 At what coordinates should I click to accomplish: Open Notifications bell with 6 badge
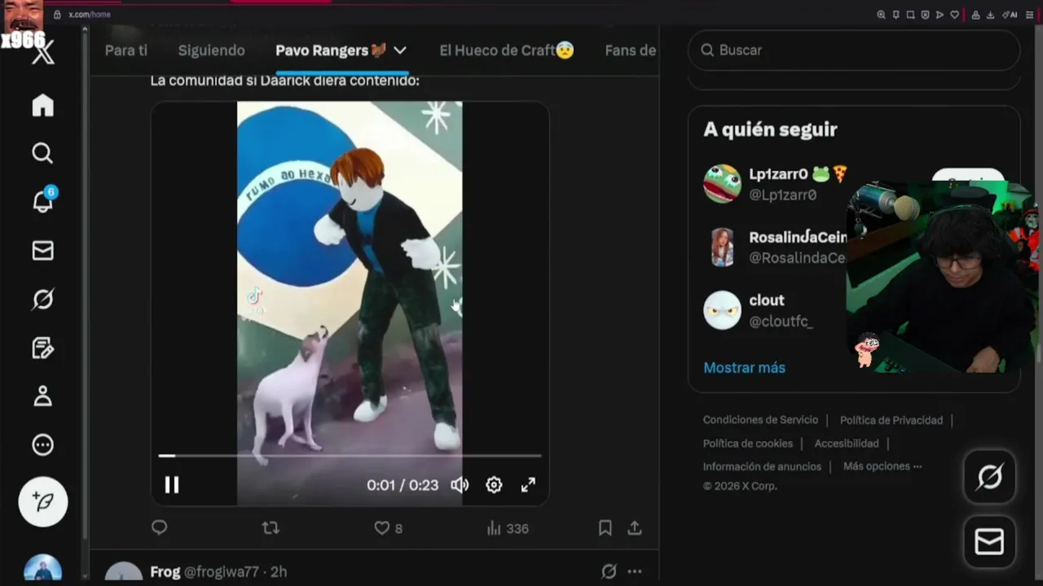[42, 201]
